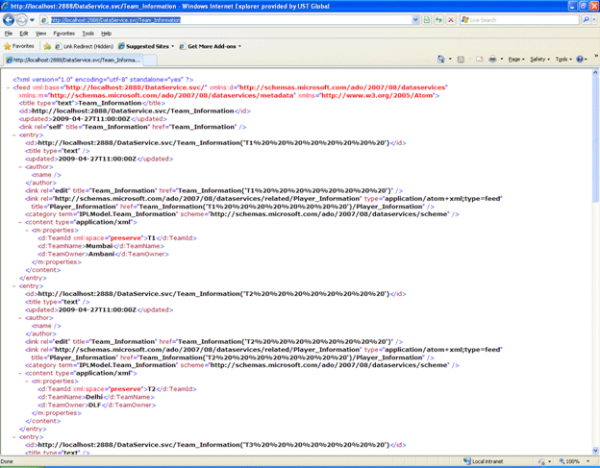
Task: Open the Help menu
Action: 106,34
